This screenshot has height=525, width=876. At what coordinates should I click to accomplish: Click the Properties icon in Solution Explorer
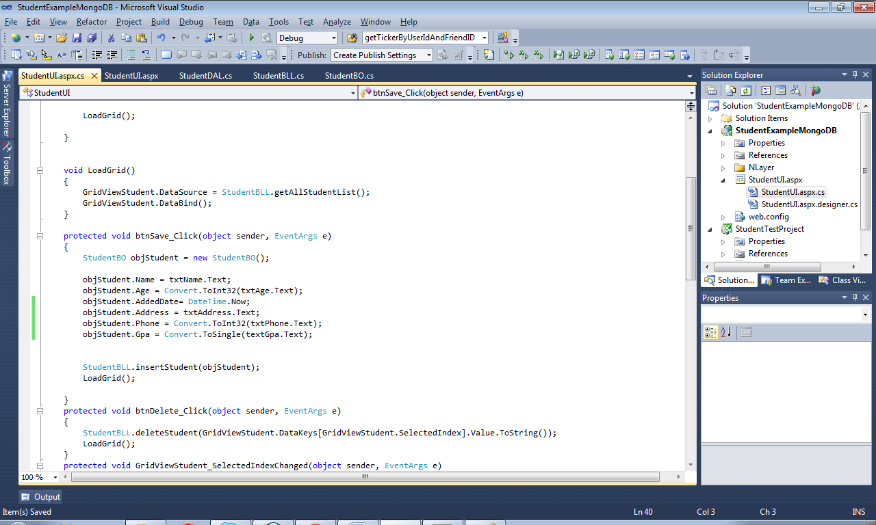pos(711,90)
